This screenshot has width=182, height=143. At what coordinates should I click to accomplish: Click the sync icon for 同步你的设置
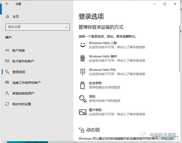(7, 104)
